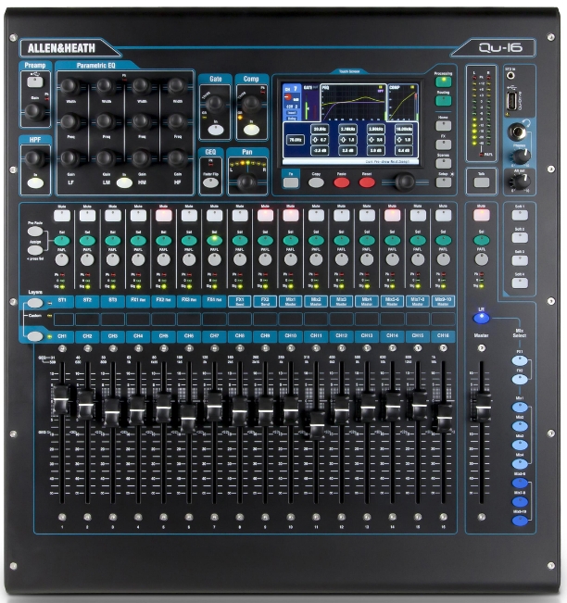The image size is (567, 603).
Task: Solo CH12 using its PAFL key
Action: [342, 260]
